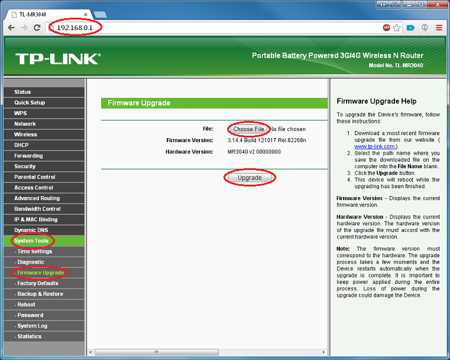Open IP & MAC Binding menu

(x=44, y=219)
